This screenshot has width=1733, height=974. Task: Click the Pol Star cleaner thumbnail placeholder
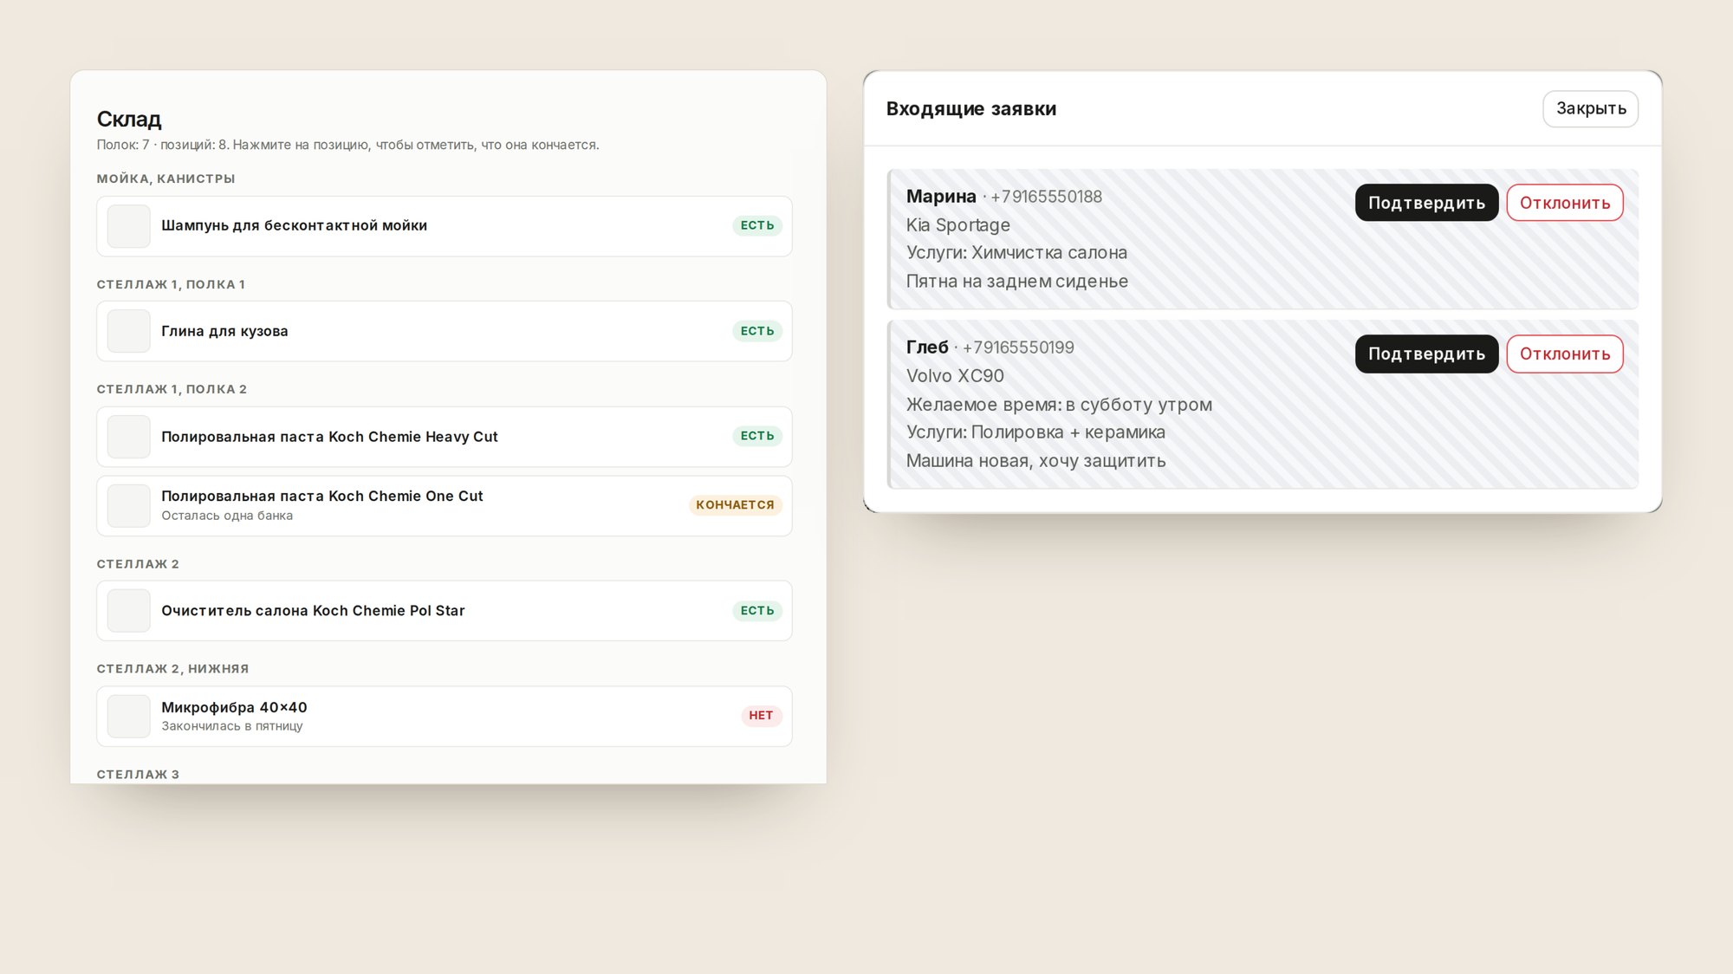(128, 611)
